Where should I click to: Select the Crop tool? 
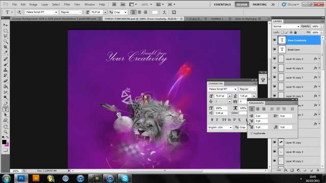[5, 47]
